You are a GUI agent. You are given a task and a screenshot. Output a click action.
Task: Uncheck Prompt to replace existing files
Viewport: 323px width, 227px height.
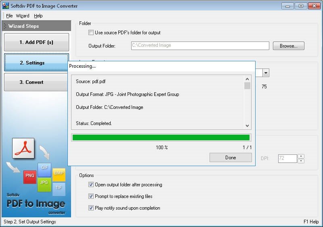click(x=91, y=196)
